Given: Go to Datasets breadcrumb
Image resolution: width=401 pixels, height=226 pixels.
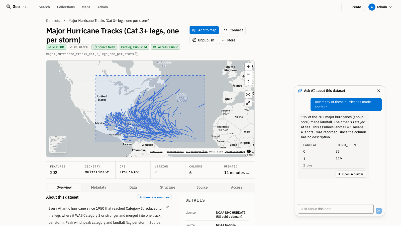Looking at the screenshot, I should point(53,21).
